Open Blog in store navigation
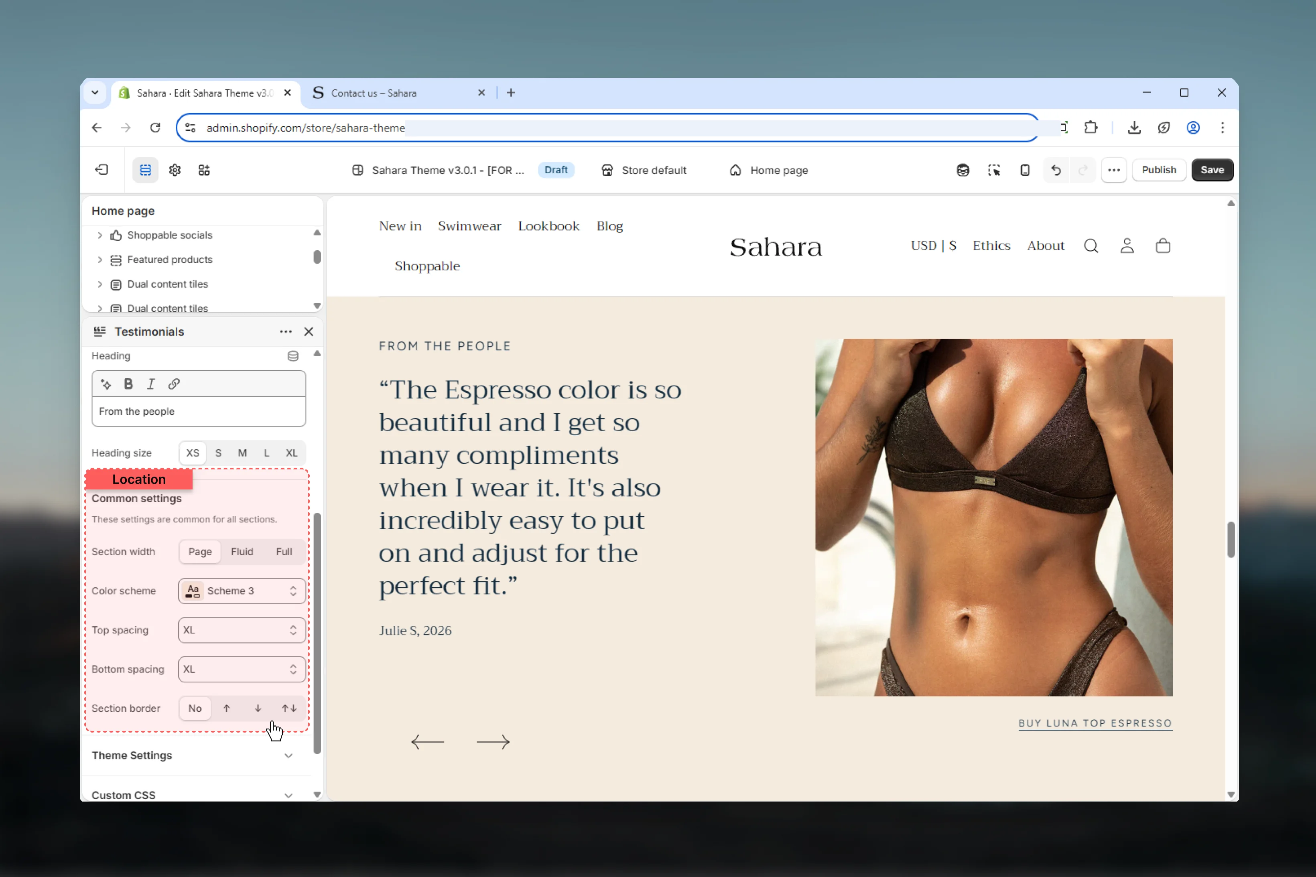The height and width of the screenshot is (877, 1316). (609, 226)
